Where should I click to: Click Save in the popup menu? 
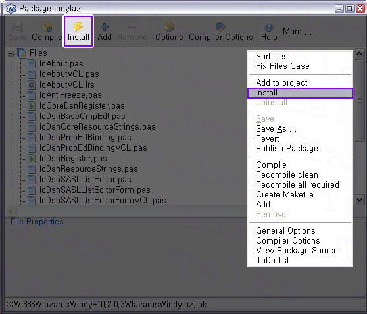click(300, 118)
